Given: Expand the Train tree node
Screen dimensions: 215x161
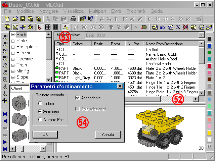Looking at the screenshot, I should click(x=13, y=65).
